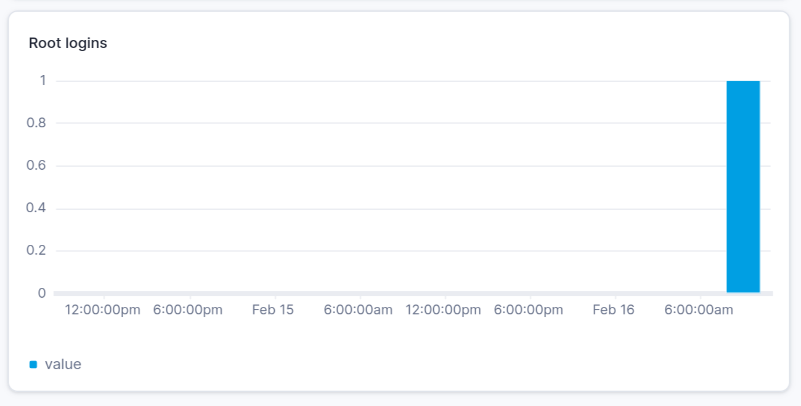Click the y-axis label '0.8'
Screen dimensions: 801x406
36,123
